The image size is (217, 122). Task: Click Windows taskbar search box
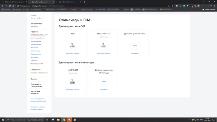coord(25,120)
